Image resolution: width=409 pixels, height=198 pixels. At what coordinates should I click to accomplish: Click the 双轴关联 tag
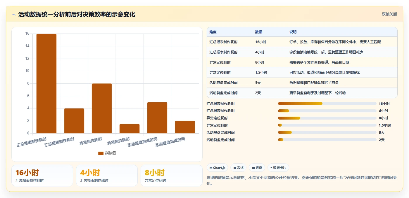pyautogui.click(x=389, y=14)
